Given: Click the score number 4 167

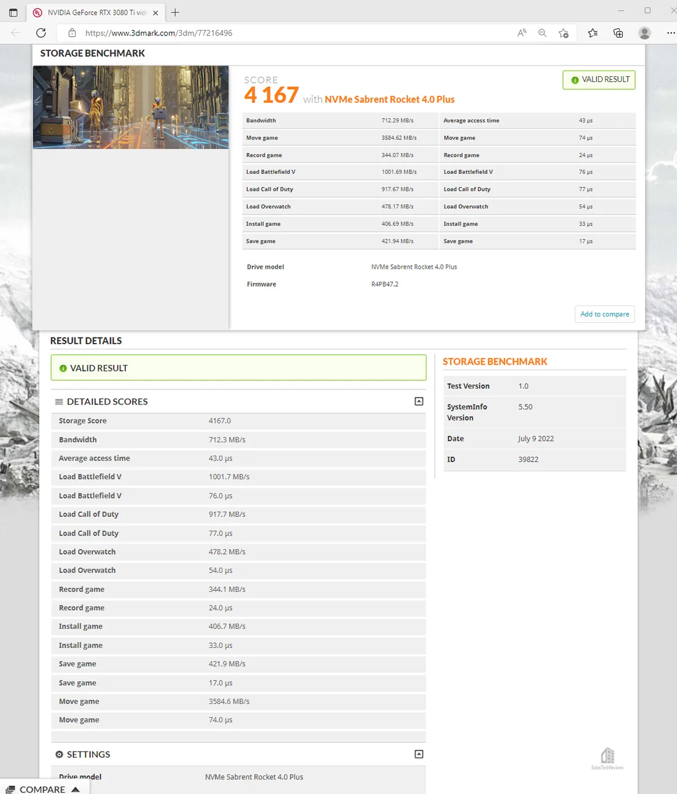Looking at the screenshot, I should click(x=271, y=95).
